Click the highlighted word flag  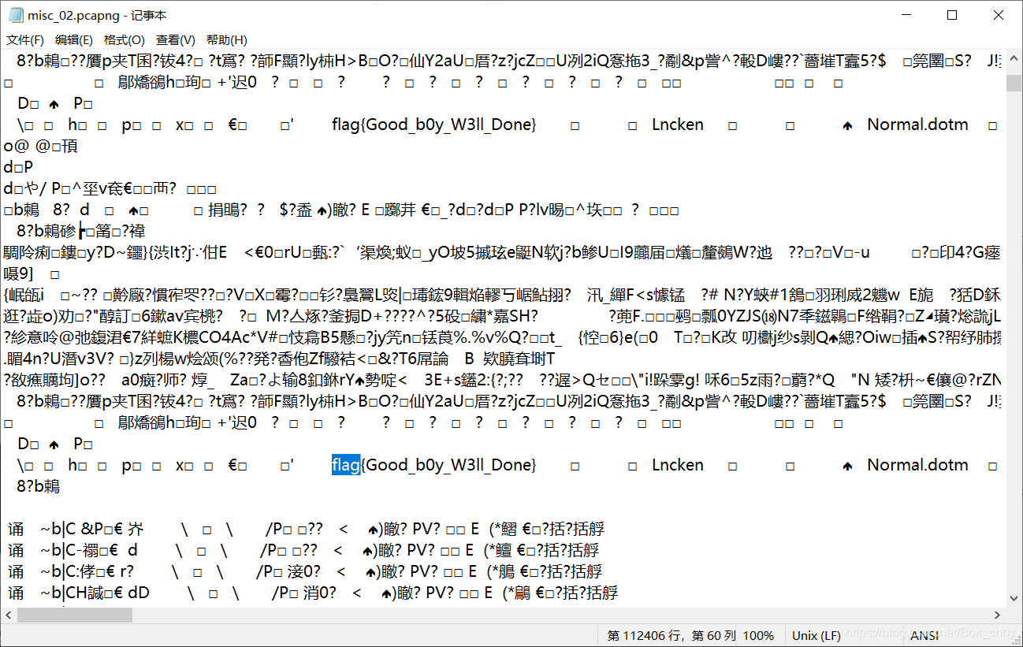pos(346,465)
